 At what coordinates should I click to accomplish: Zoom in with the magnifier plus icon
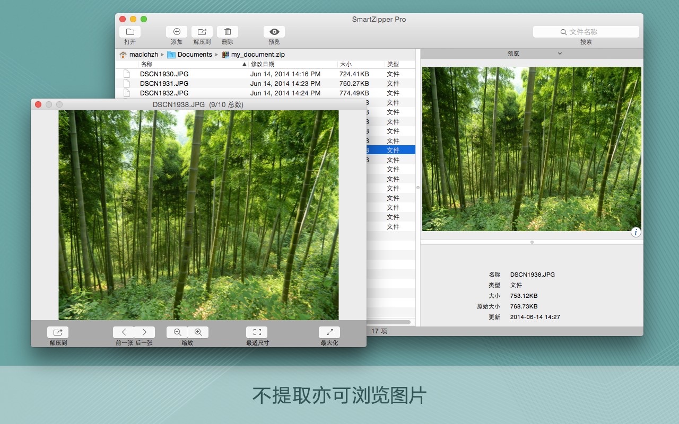198,332
